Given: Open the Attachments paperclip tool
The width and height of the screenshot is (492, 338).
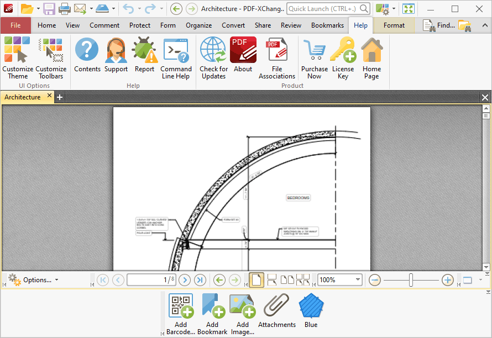Looking at the screenshot, I should pyautogui.click(x=277, y=310).
